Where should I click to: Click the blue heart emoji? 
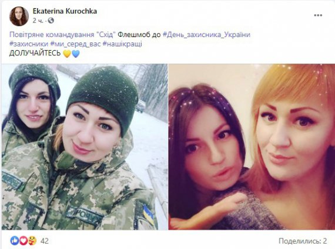pos(76,54)
